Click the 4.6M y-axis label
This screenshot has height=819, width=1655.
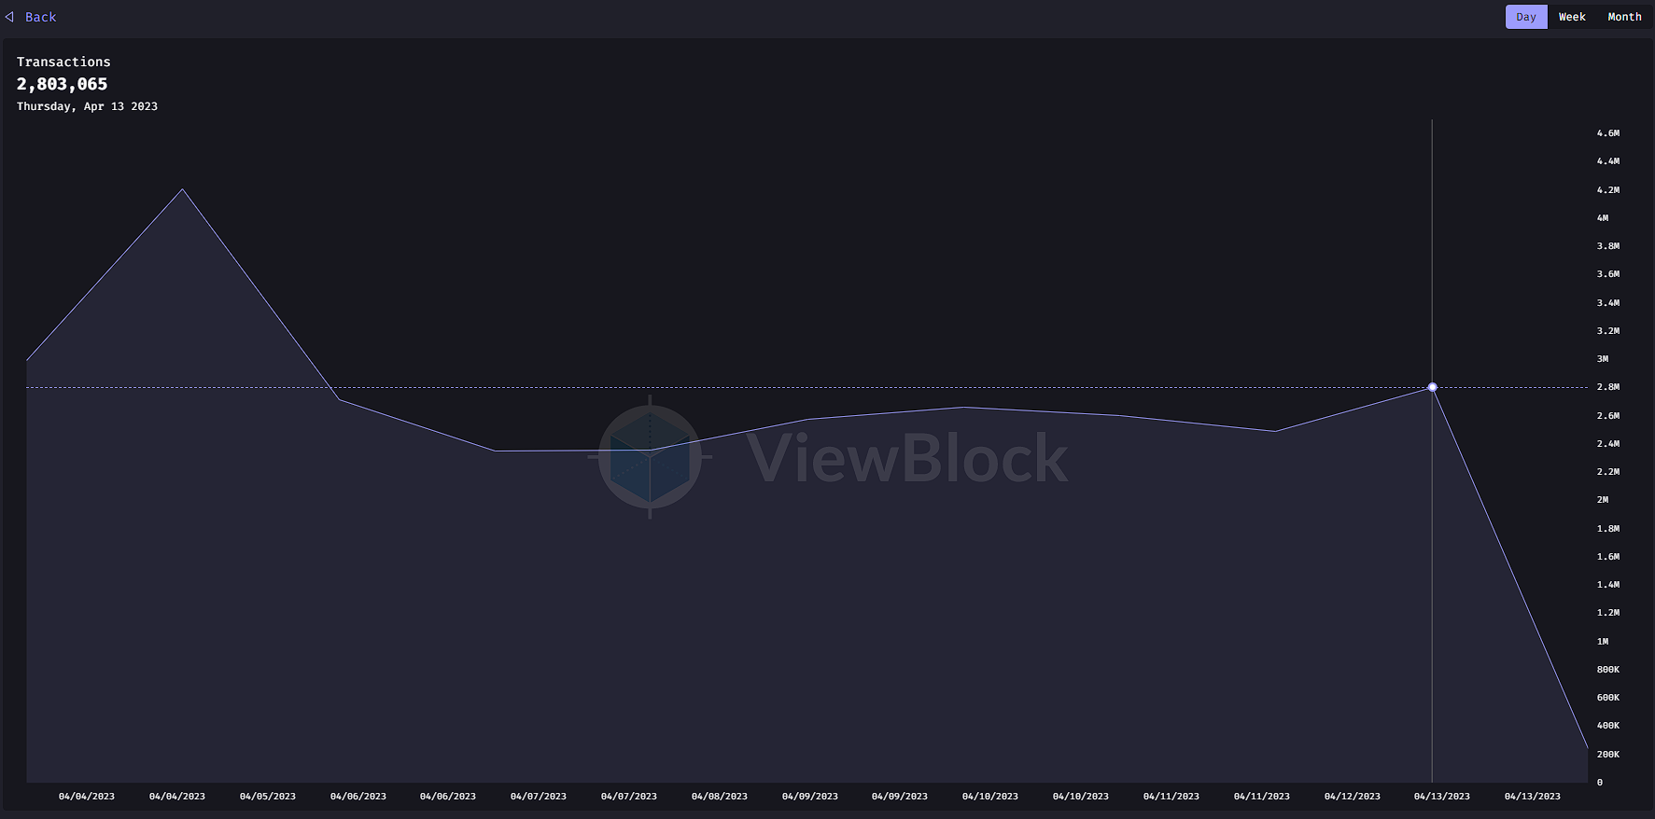click(1607, 133)
